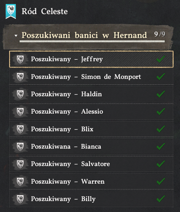The height and width of the screenshot is (212, 180).
Task: Click green checkmark on Jeffrey row
Action: pos(161,59)
